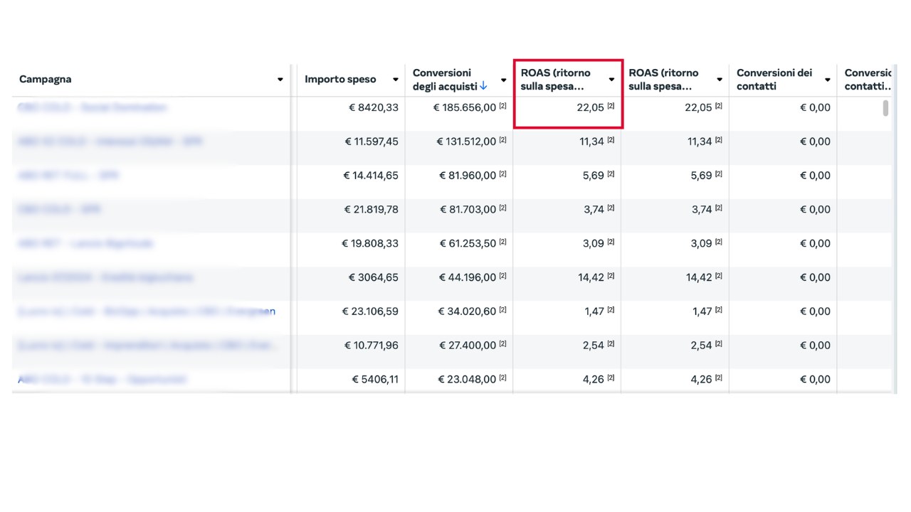Grab the vertical scrollbar thumb of the table
The image size is (911, 512).
886,108
